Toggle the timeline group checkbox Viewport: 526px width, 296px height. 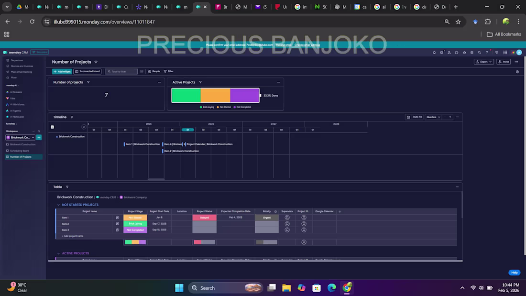coord(52,127)
